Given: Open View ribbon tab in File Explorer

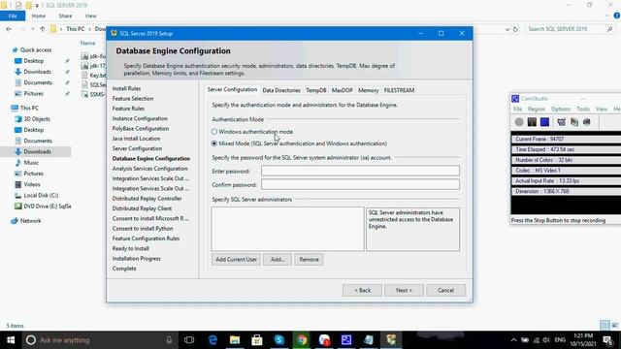Looking at the screenshot, I should (90, 16).
